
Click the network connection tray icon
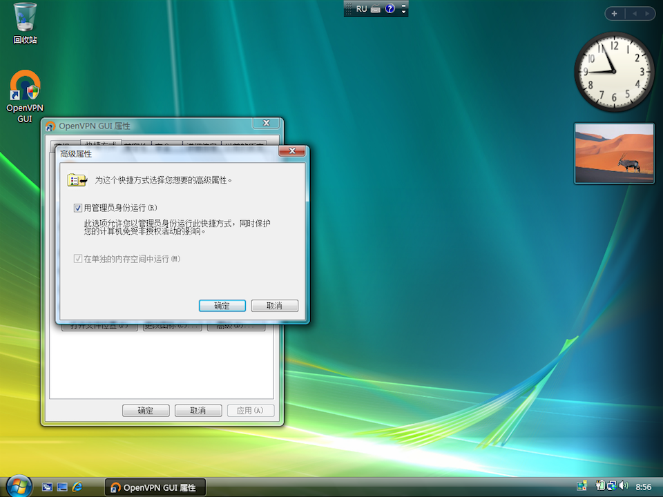(611, 486)
